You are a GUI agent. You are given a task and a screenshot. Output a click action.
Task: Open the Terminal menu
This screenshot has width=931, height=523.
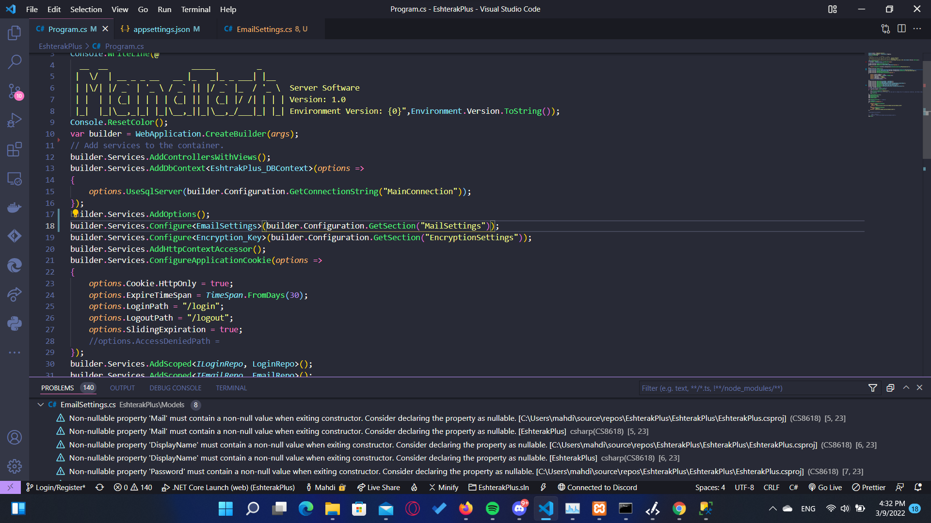pyautogui.click(x=195, y=9)
